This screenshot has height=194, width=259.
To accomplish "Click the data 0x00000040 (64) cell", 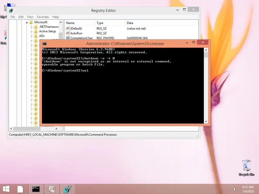I will pyautogui.click(x=137, y=38).
